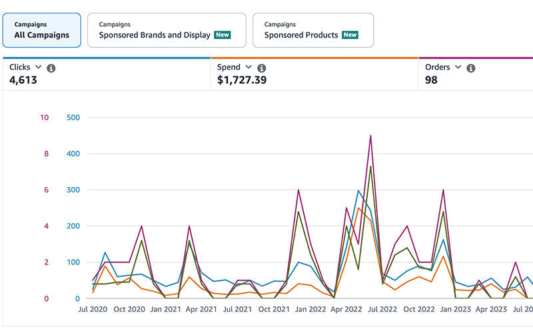533x333 pixels.
Task: Click the info icon next to Spend
Action: coord(261,68)
